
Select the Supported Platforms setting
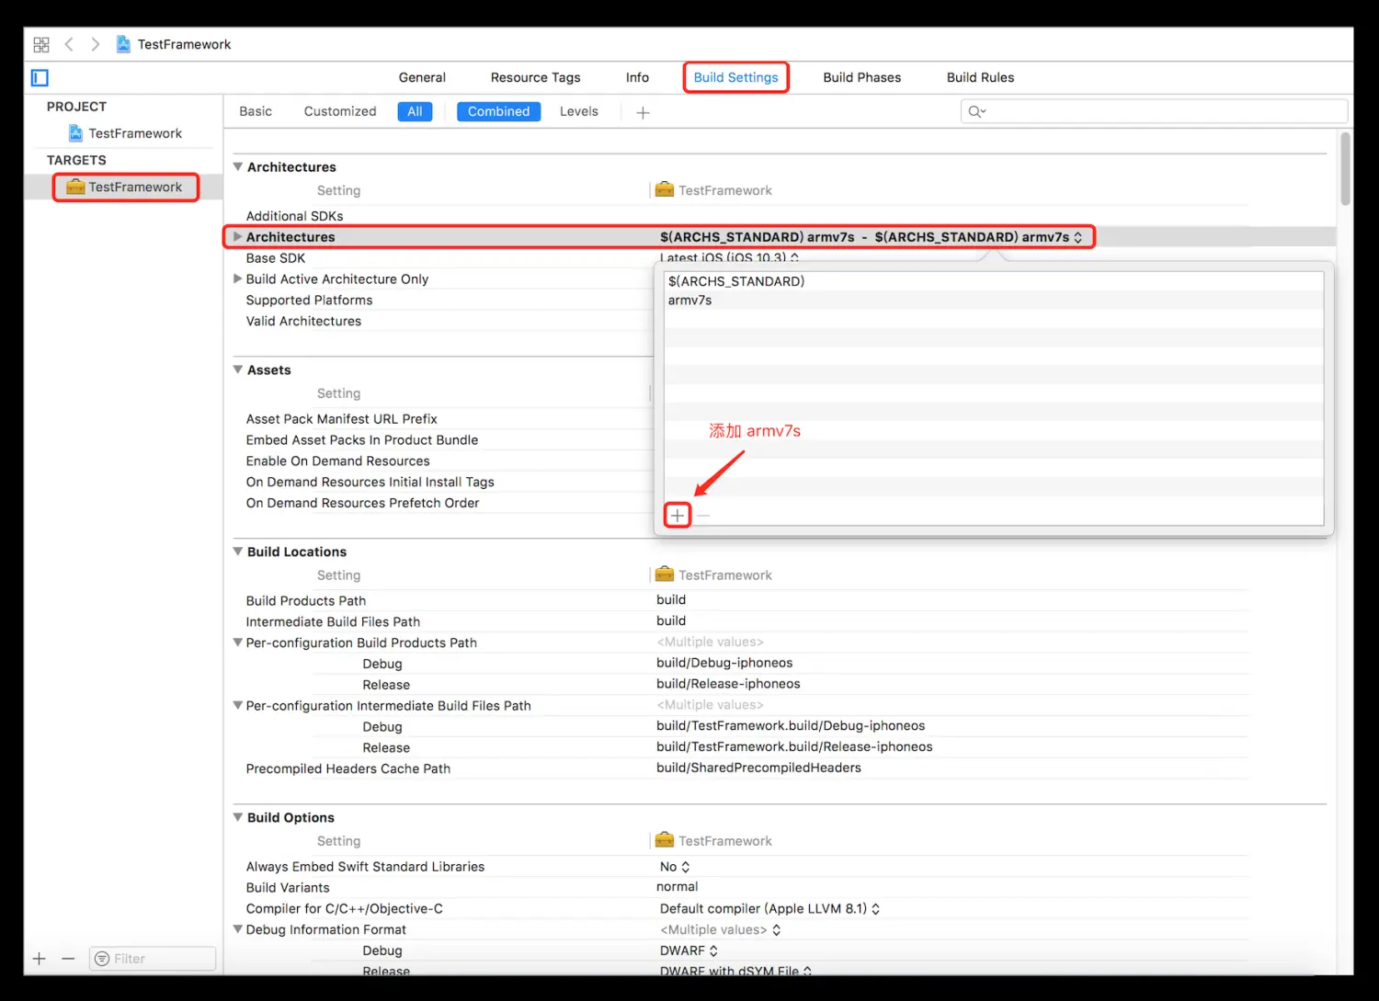click(309, 300)
